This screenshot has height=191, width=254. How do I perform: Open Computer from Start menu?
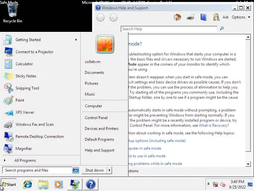point(93,106)
